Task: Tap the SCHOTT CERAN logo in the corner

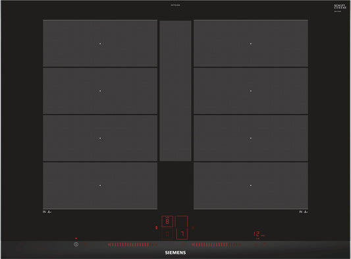Action: (340, 7)
